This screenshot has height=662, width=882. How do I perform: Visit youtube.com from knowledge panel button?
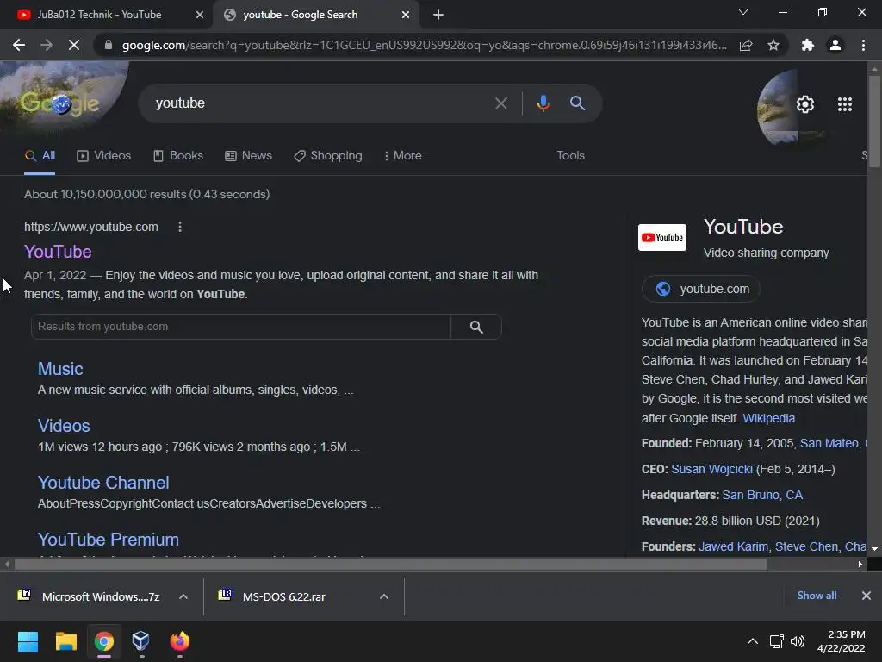click(701, 289)
